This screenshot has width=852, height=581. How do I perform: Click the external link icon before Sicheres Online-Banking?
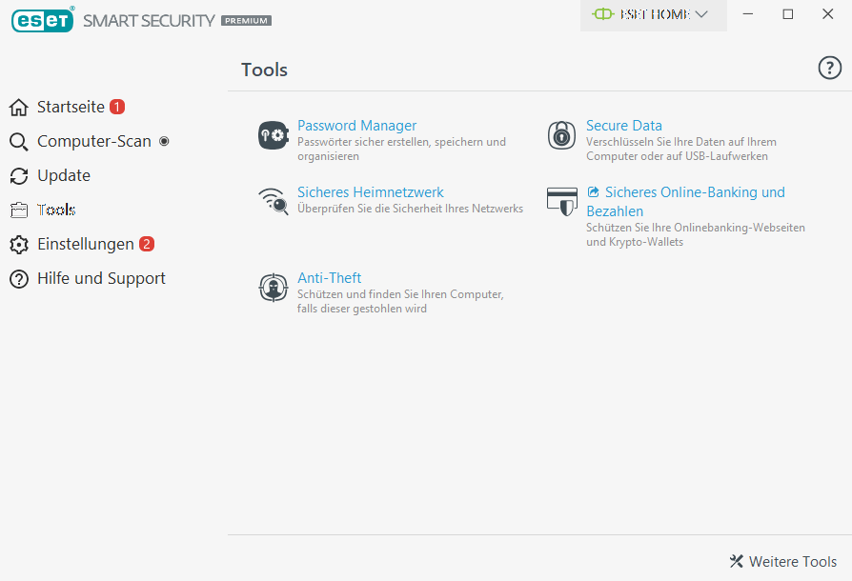point(593,191)
